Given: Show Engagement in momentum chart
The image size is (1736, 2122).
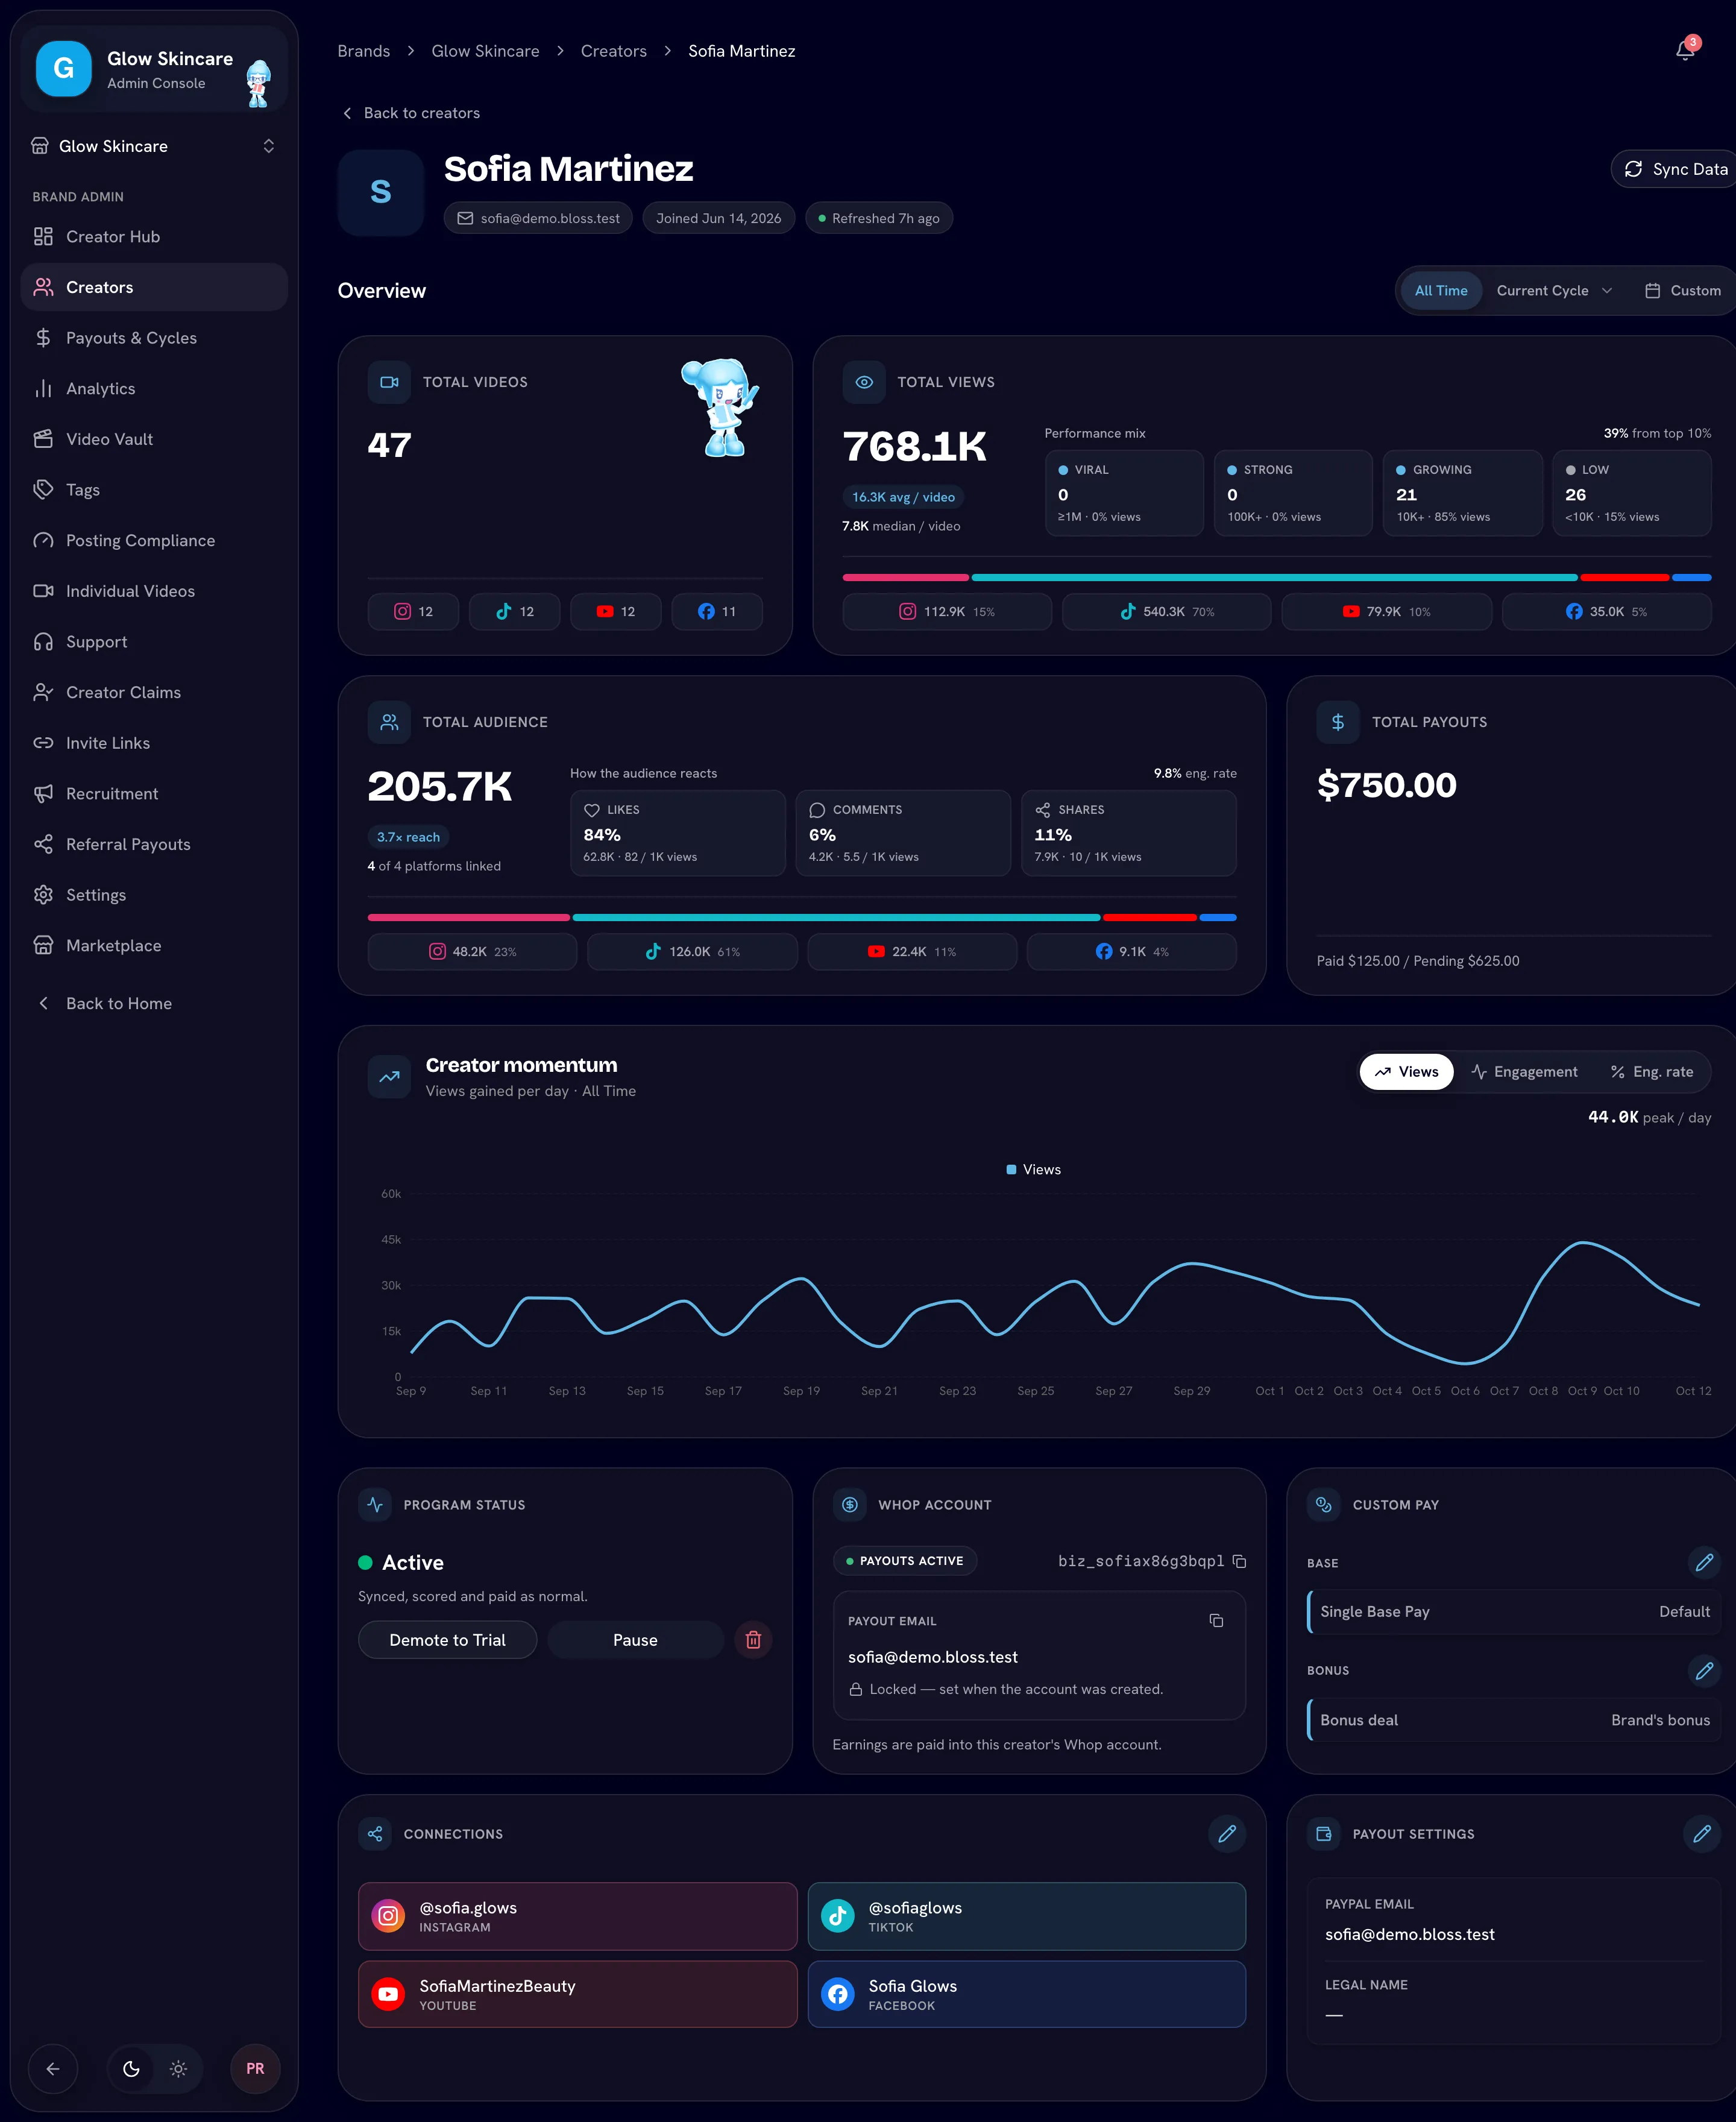Looking at the screenshot, I should 1524,1072.
